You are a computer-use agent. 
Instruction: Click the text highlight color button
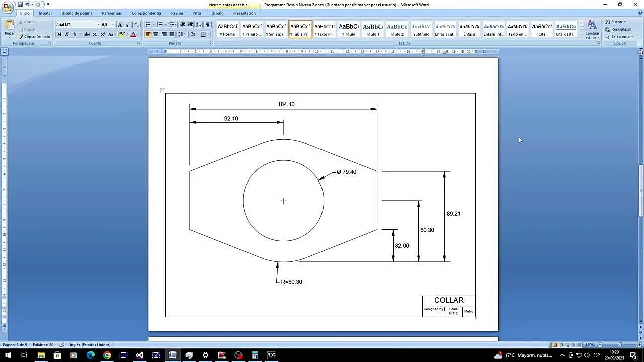122,34
